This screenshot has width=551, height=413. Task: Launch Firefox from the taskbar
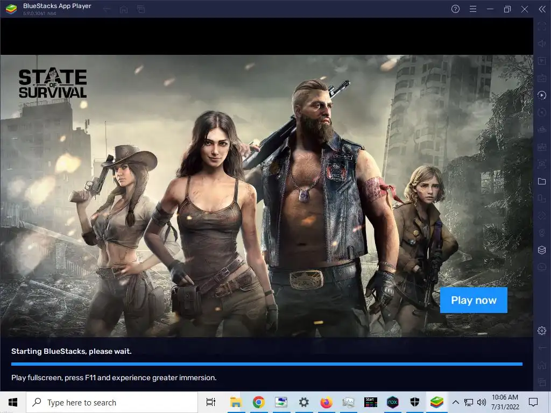pos(326,402)
